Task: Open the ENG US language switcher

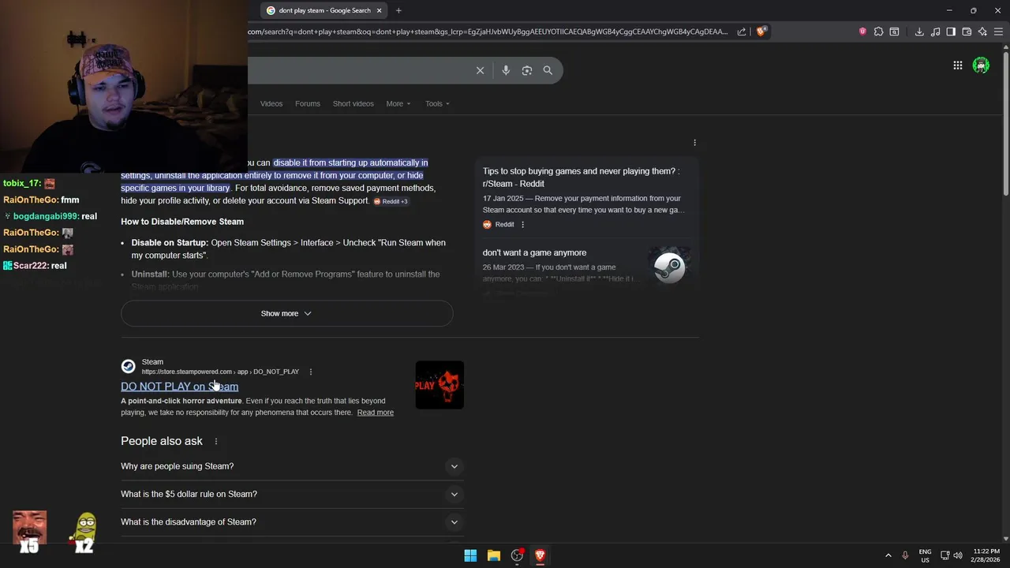Action: 925,555
